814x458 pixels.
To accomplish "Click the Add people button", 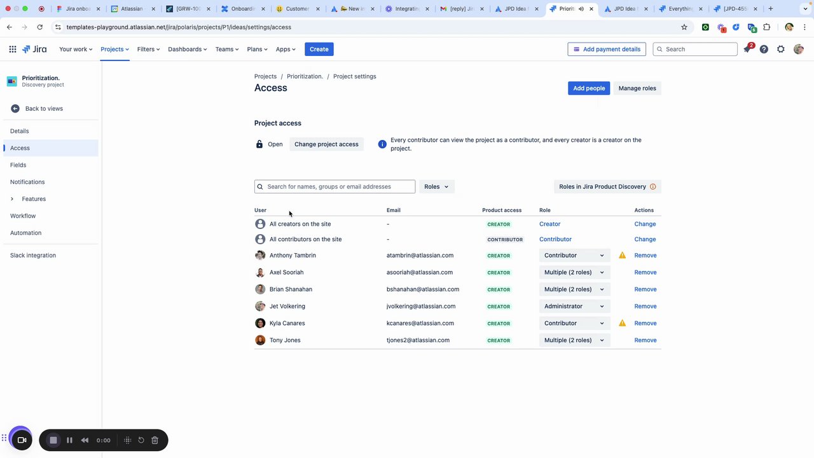I will tap(589, 88).
